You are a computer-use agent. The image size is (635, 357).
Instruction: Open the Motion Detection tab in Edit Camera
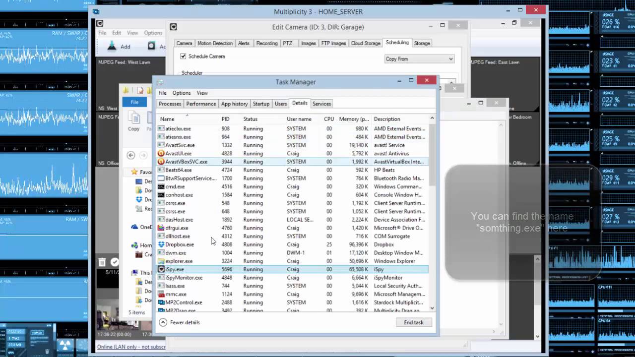coord(215,43)
